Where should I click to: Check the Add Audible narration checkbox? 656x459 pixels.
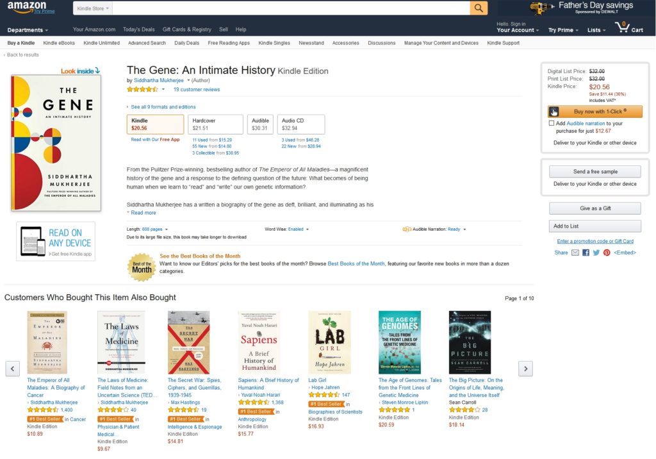(552, 123)
